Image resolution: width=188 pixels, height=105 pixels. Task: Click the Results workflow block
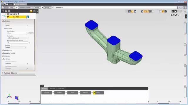[x=98, y=93]
